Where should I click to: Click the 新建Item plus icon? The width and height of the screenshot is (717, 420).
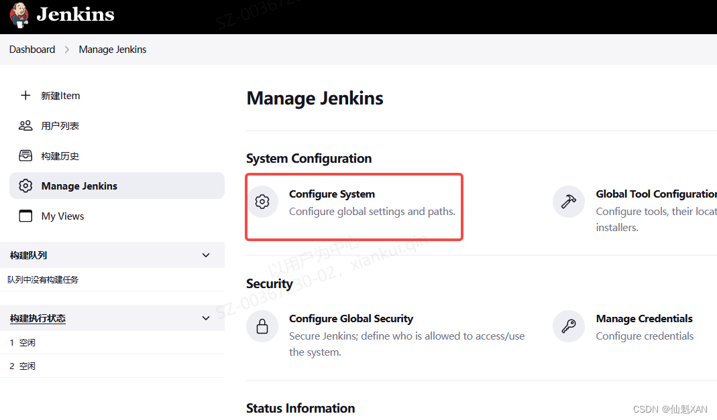click(25, 95)
